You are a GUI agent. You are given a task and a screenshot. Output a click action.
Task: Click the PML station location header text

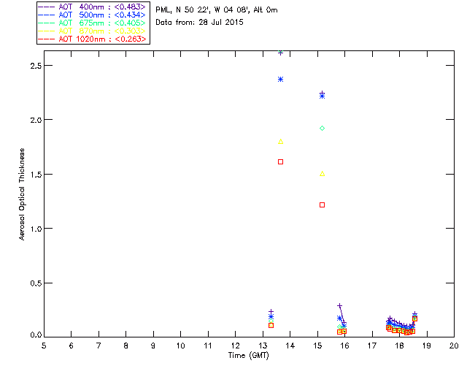(217, 10)
